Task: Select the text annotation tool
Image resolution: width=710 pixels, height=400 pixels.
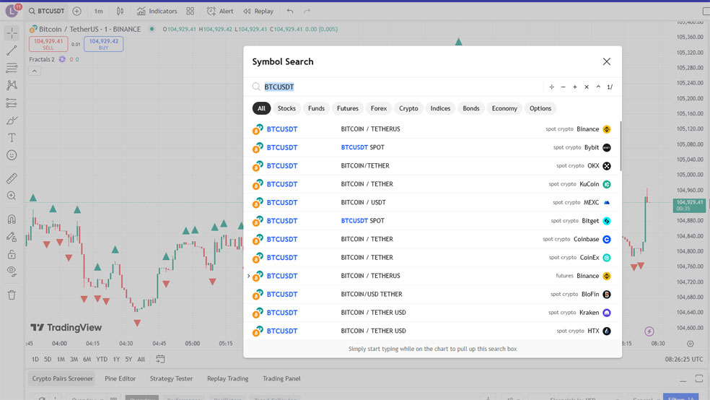Action: tap(12, 138)
